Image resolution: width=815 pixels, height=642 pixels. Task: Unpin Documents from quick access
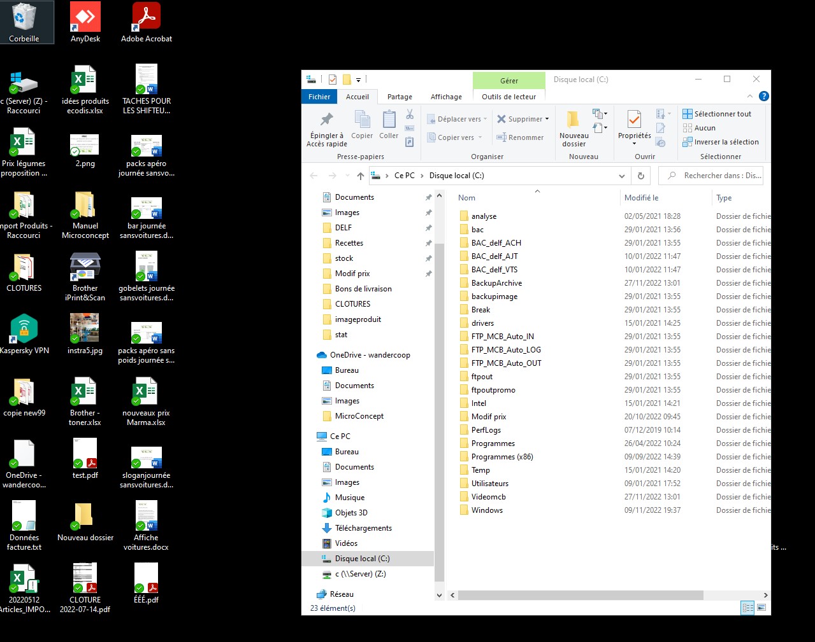tap(428, 197)
